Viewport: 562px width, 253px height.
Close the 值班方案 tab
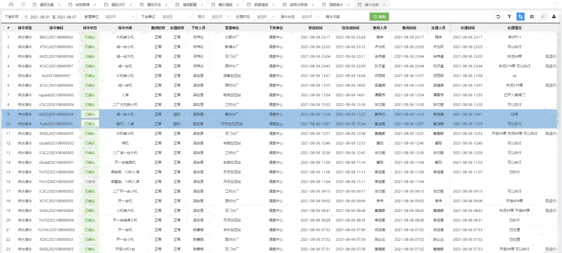tap(59, 4)
